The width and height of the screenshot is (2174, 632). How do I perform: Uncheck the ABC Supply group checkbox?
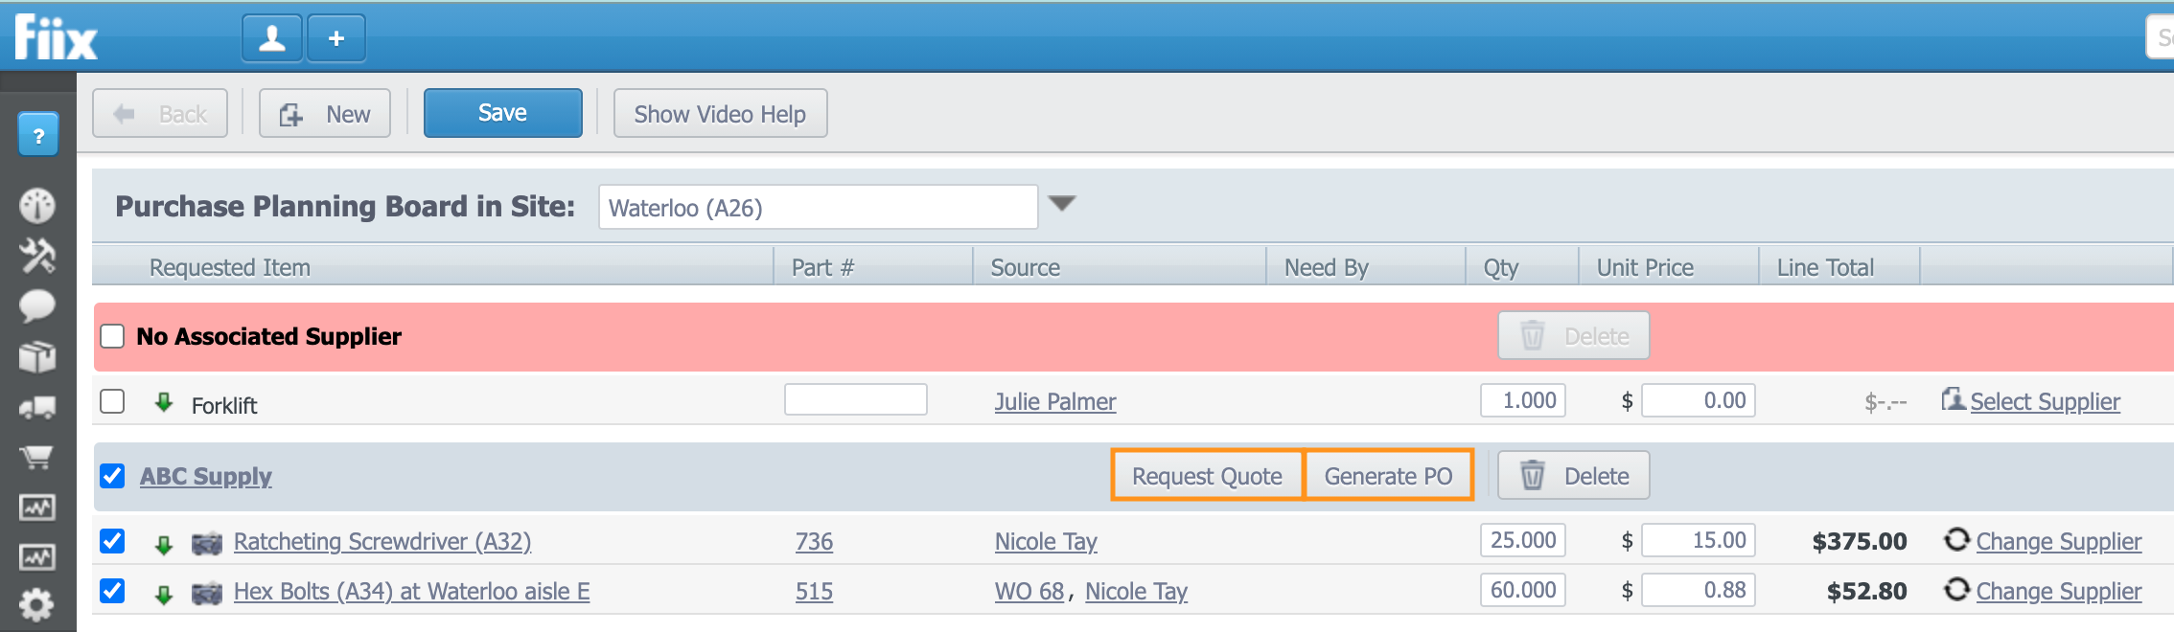coord(113,476)
